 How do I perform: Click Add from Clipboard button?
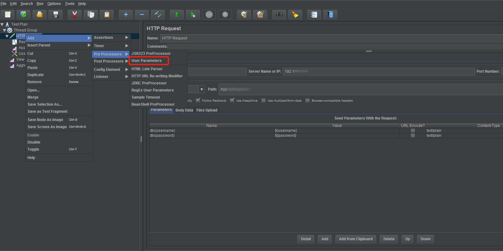pyautogui.click(x=356, y=239)
